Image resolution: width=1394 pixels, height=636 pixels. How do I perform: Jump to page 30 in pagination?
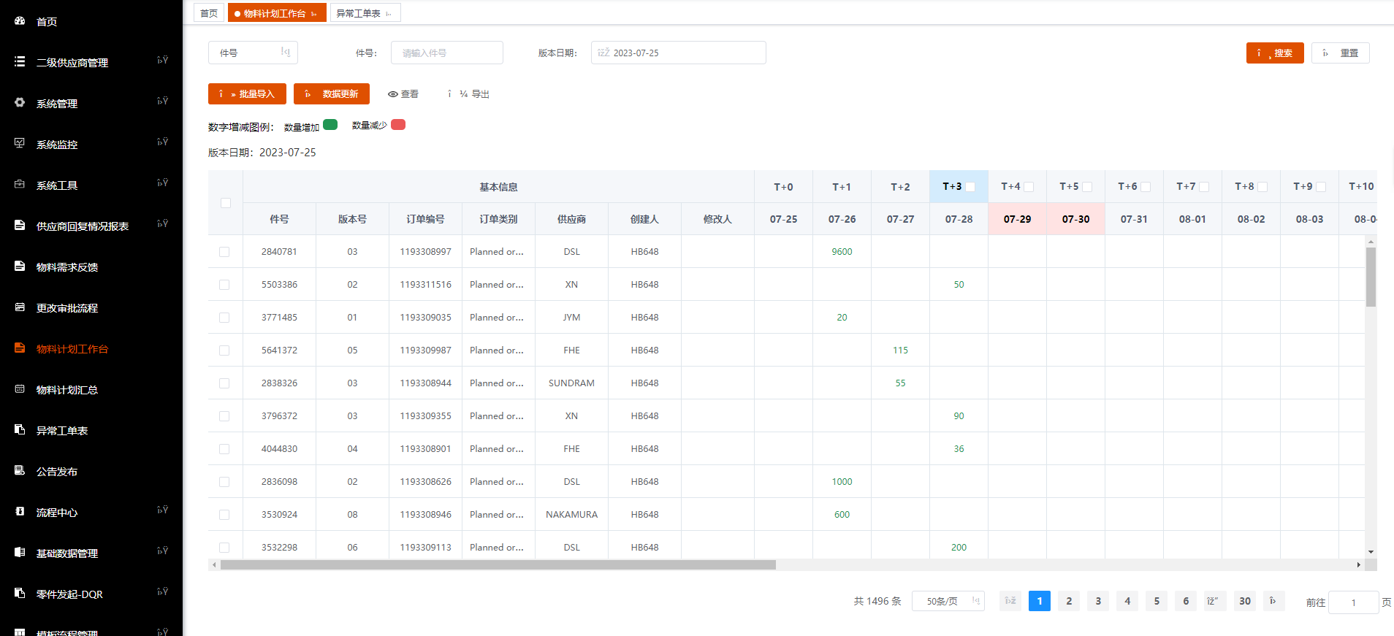click(x=1244, y=601)
